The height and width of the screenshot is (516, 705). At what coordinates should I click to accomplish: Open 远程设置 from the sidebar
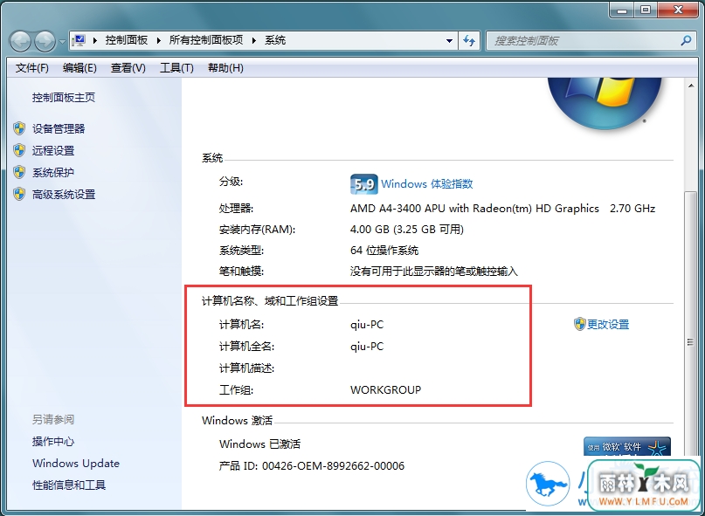53,150
